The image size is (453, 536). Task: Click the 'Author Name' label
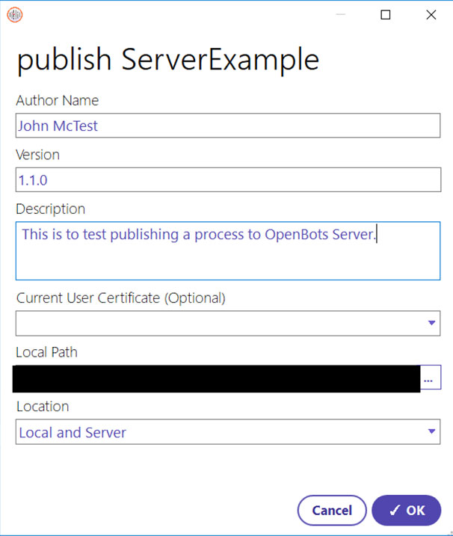58,100
